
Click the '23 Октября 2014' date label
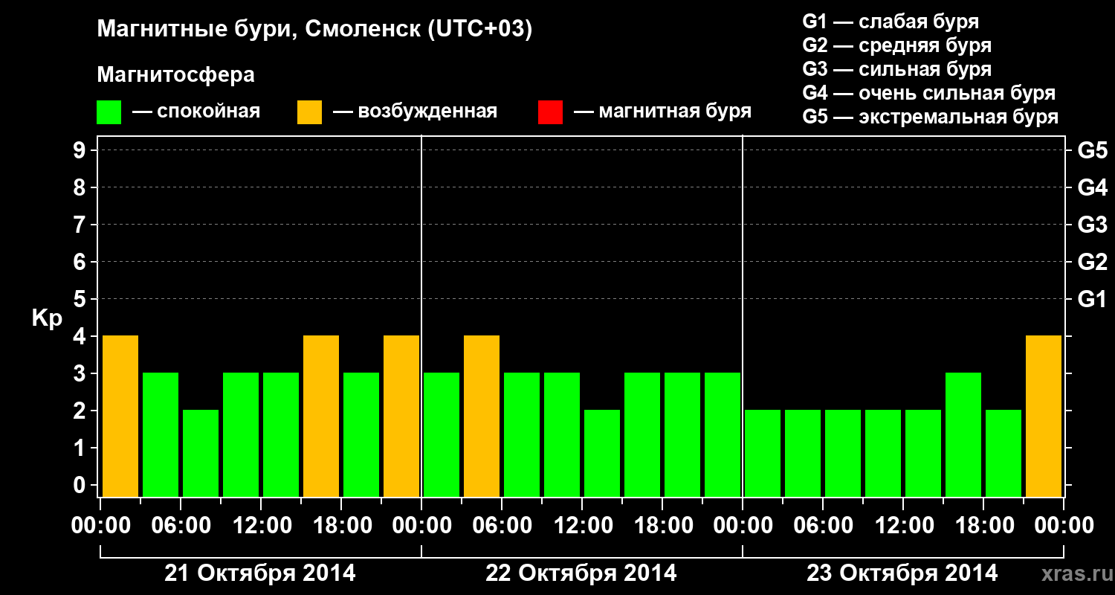(902, 573)
